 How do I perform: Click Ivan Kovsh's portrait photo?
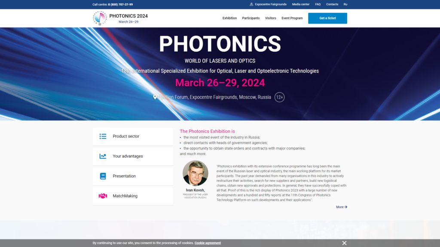(x=196, y=173)
